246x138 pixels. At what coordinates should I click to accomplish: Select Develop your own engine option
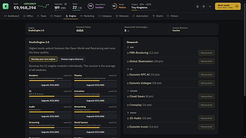pyautogui.click(x=43, y=59)
